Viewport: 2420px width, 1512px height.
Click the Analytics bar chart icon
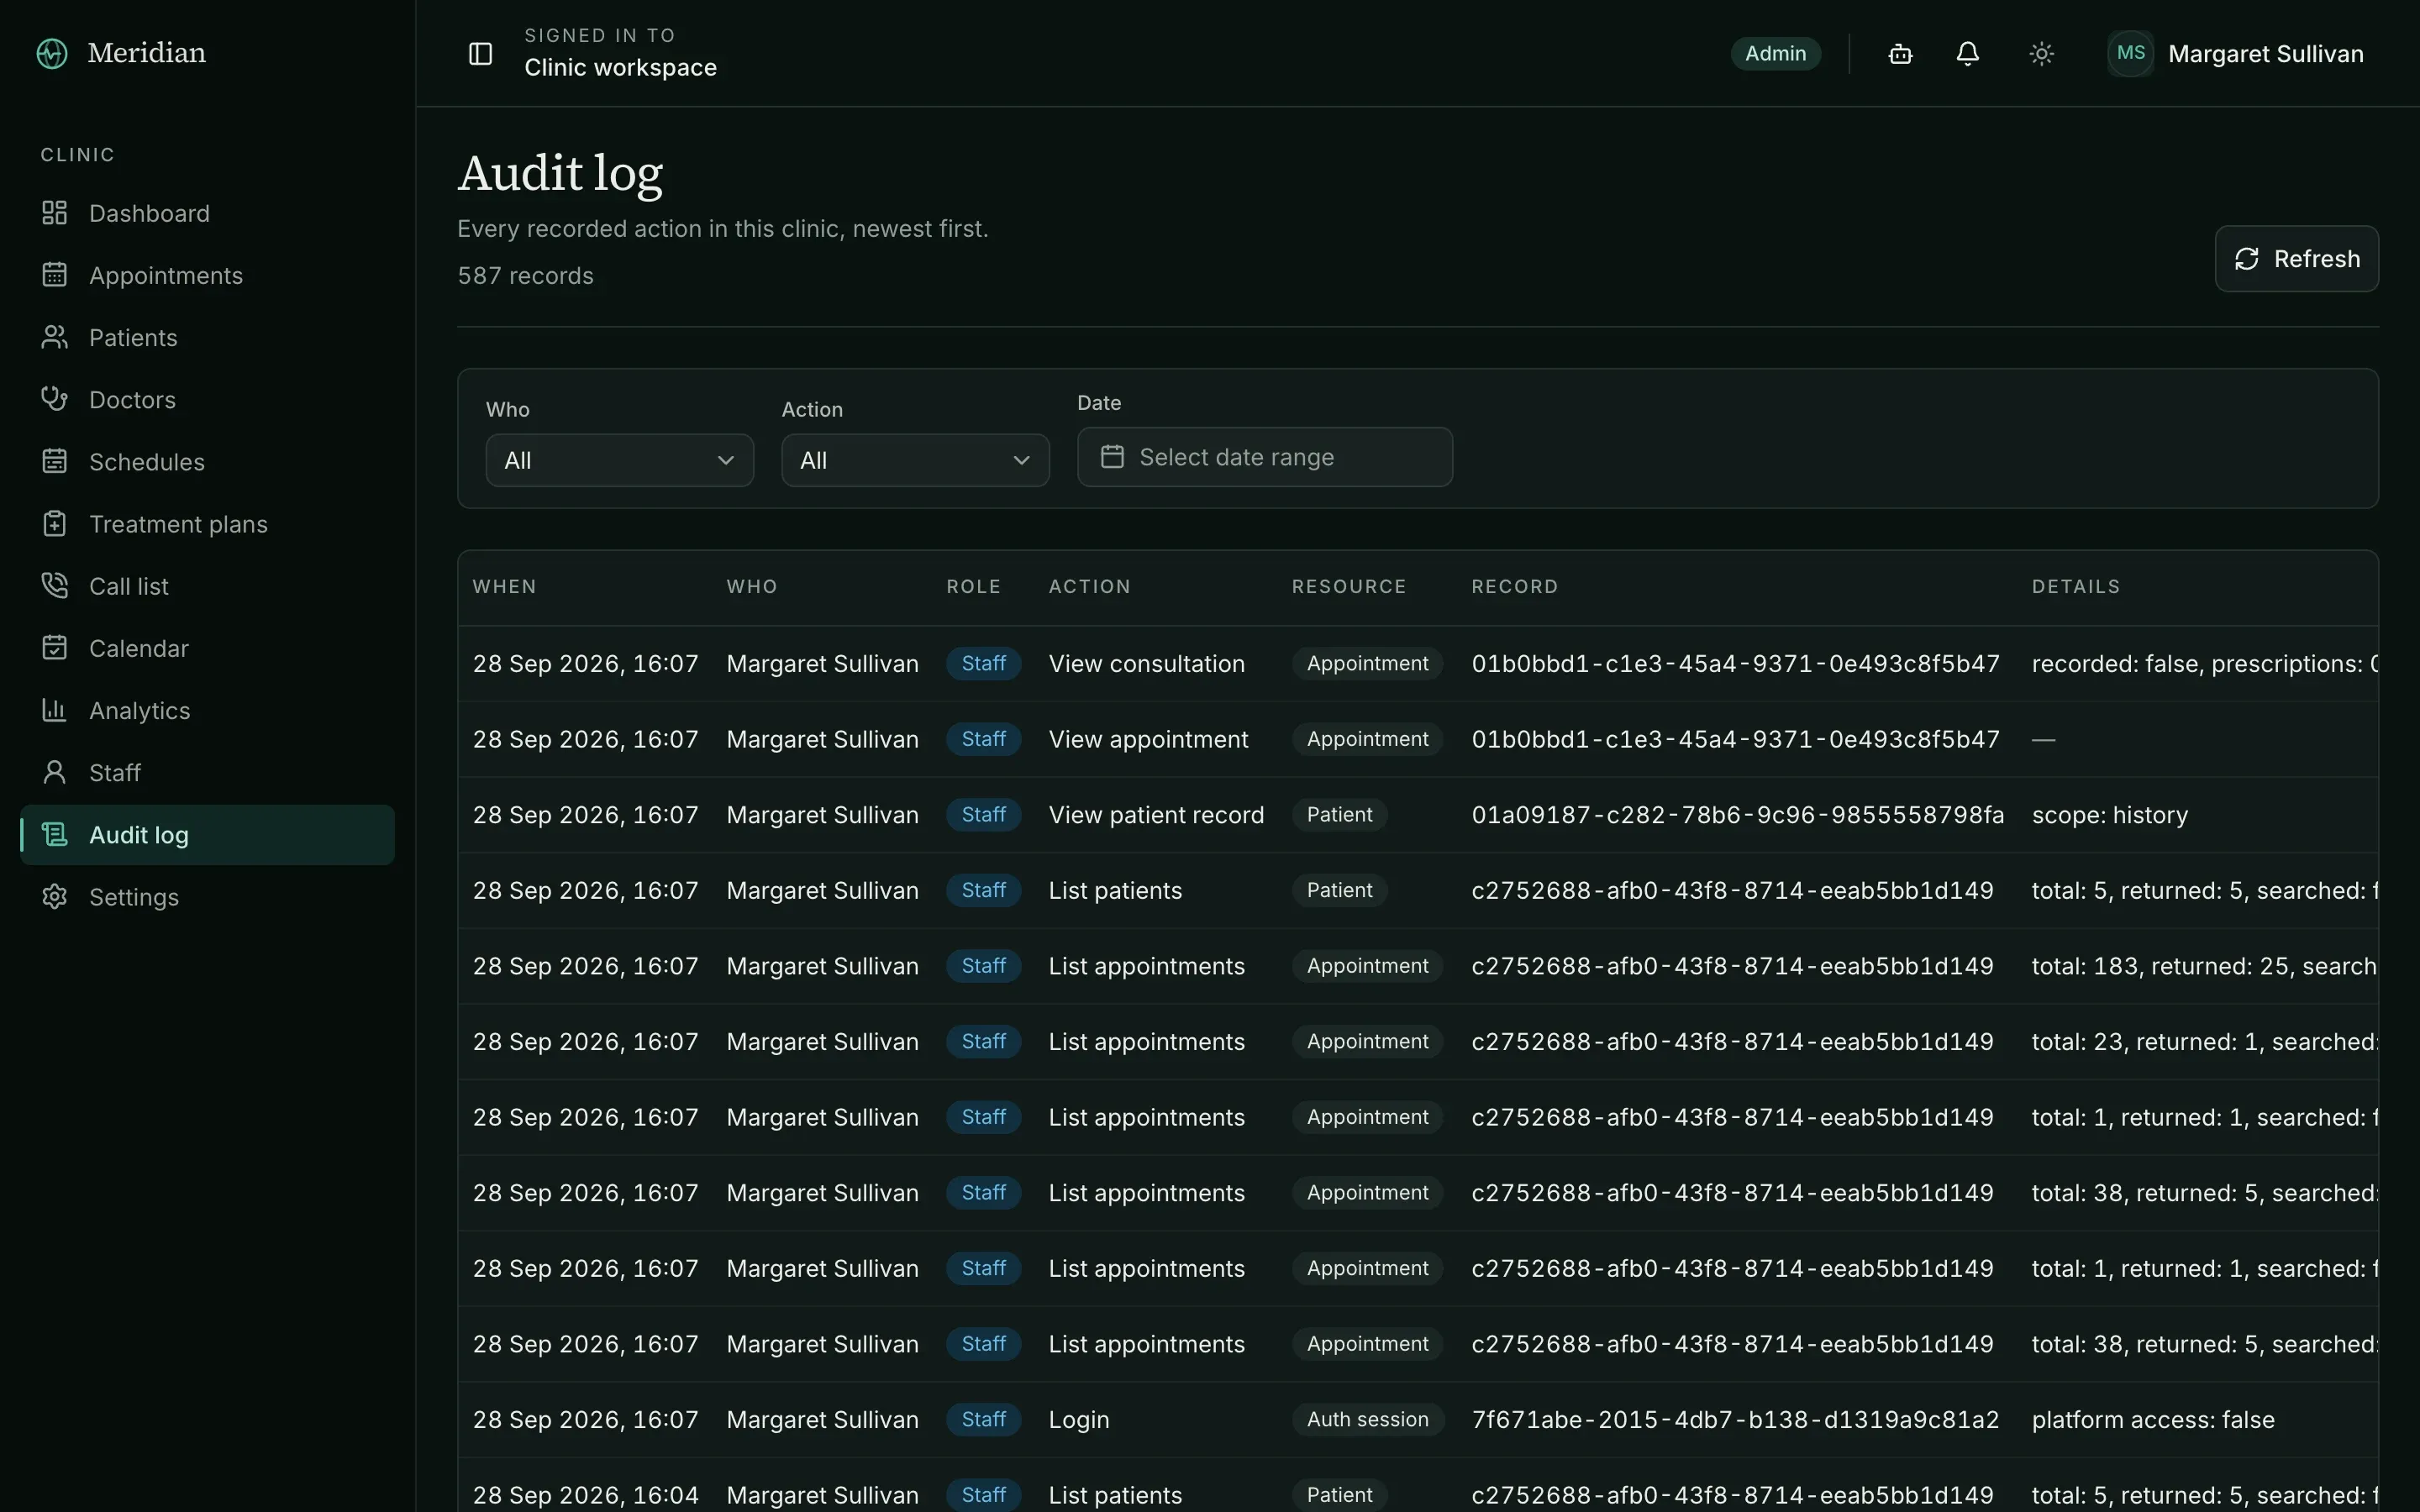[54, 710]
